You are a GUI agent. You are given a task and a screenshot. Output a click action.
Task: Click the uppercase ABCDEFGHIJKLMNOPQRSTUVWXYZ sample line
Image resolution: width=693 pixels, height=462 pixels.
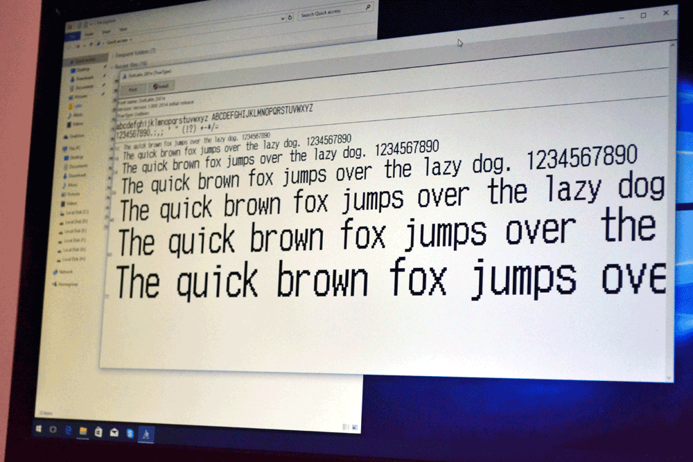pos(262,112)
